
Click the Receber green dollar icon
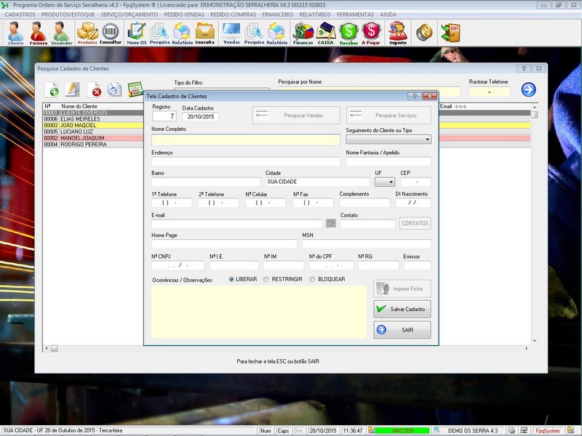348,32
